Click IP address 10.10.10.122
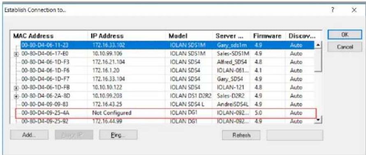The height and width of the screenshot is (155, 366). pyautogui.click(x=107, y=87)
